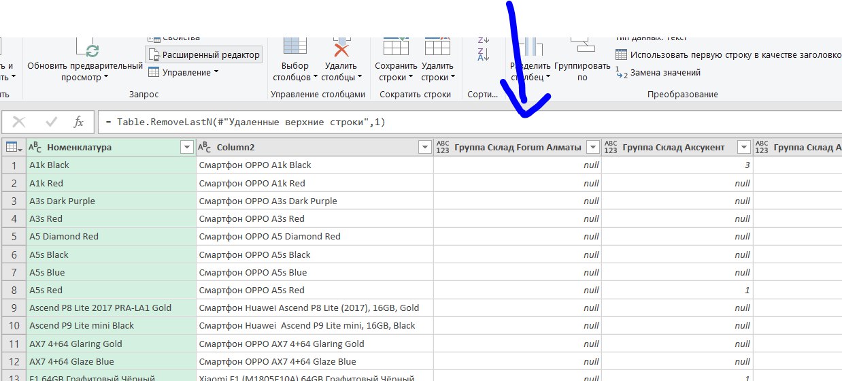
Task: Click the cell AX7 4+64 Glaze Blue
Action: (x=111, y=361)
